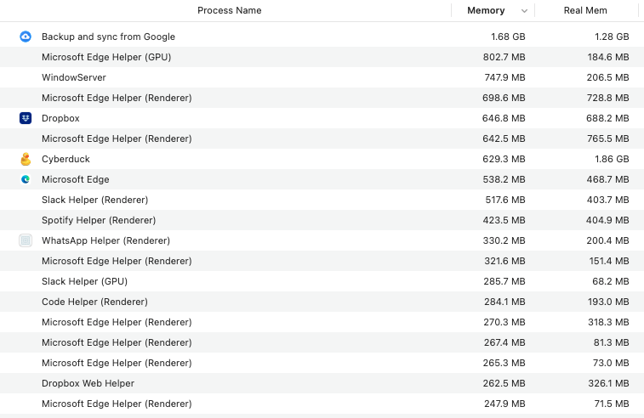Click the Microsoft Edge browser icon
The height and width of the screenshot is (418, 644).
[26, 179]
